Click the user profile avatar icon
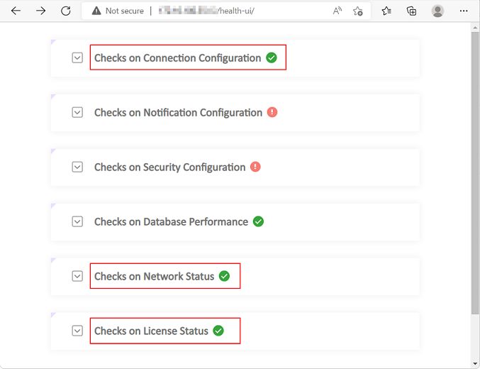The image size is (480, 369). (x=437, y=11)
